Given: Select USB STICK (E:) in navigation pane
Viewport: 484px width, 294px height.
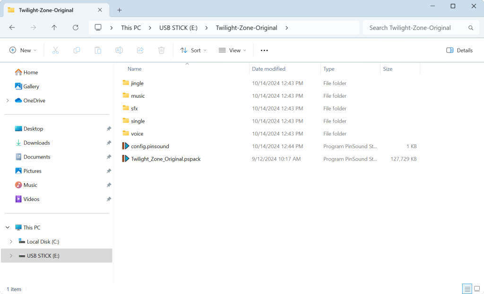Looking at the screenshot, I should pos(57,256).
